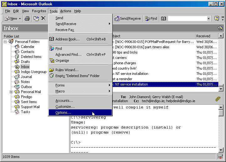The height and width of the screenshot is (162, 226).
Task: Open the find contact combo box dropdown
Action: point(208,18)
